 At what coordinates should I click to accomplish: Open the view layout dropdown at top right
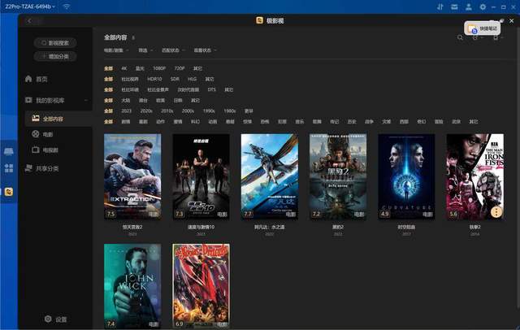click(x=498, y=37)
